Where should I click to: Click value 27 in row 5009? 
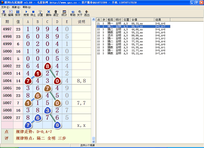(x=18, y=118)
